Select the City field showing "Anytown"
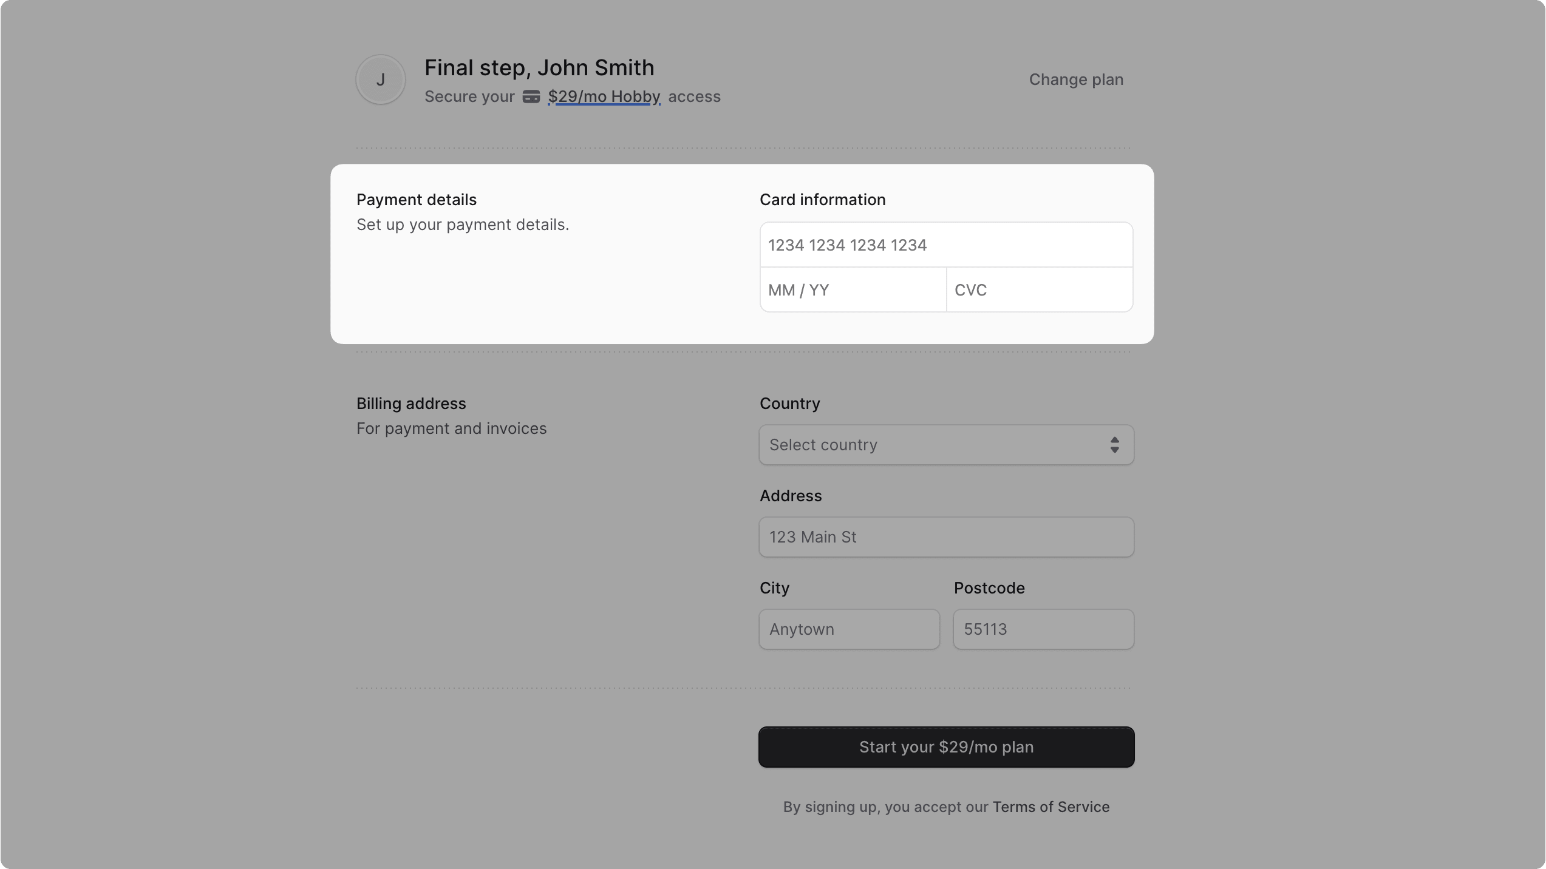 pyautogui.click(x=848, y=629)
